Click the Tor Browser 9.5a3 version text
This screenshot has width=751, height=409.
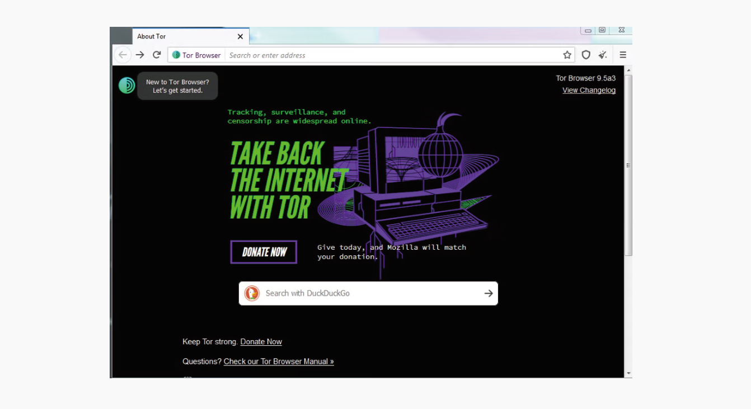(x=585, y=78)
